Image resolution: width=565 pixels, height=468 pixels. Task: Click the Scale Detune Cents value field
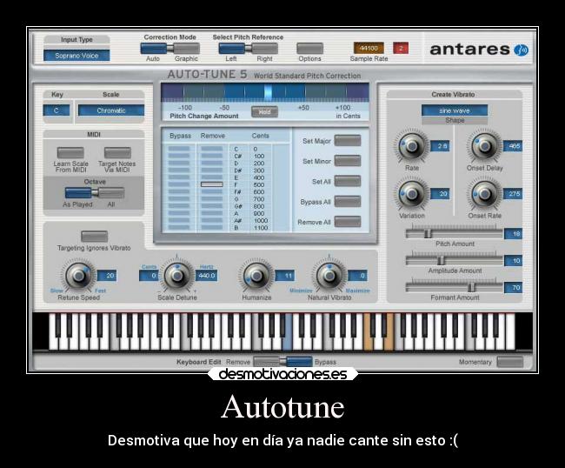click(x=149, y=276)
